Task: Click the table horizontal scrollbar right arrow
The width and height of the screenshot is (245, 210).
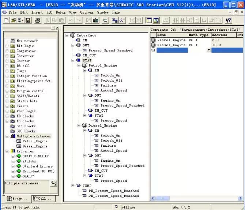Action: tap(241, 198)
